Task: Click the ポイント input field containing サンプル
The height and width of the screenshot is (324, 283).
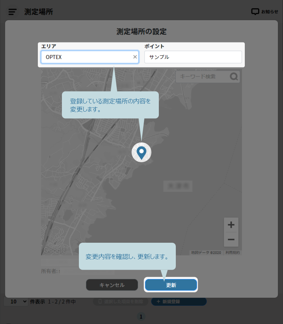Action: click(x=193, y=57)
